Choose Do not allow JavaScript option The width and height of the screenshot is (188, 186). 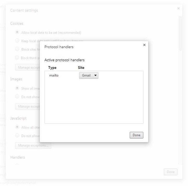pos(17,136)
